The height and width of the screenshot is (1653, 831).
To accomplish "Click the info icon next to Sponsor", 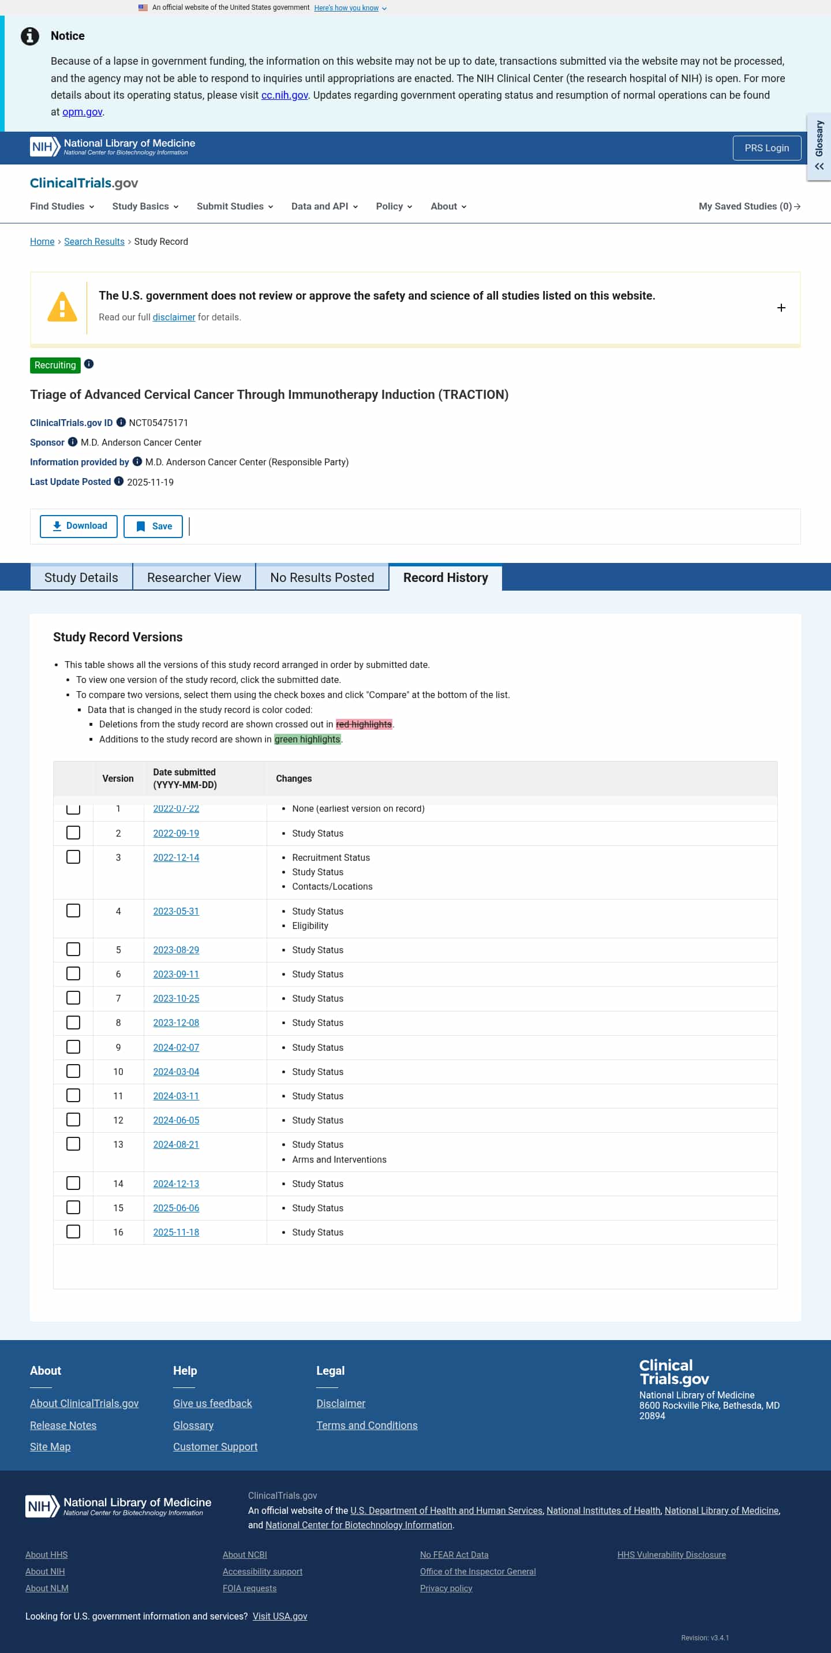I will point(73,442).
